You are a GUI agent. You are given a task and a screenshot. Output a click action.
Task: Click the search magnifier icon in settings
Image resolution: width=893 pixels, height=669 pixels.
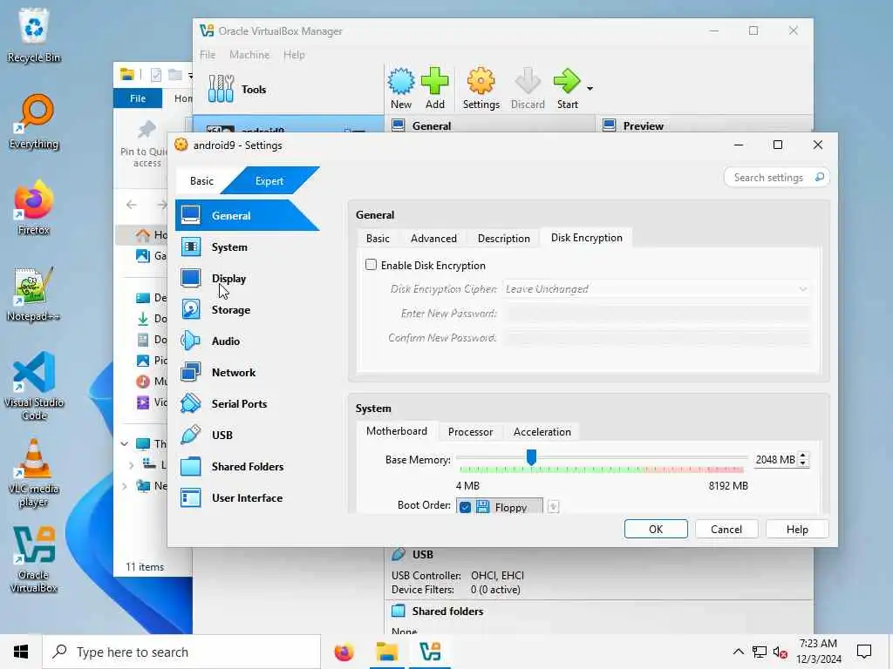(820, 177)
